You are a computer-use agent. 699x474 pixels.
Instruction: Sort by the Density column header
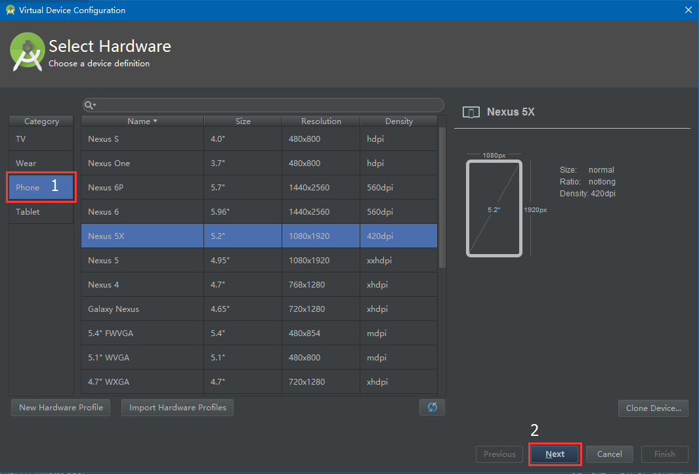(x=398, y=121)
